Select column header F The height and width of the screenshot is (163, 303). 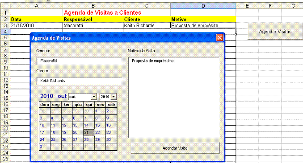(270, 6)
